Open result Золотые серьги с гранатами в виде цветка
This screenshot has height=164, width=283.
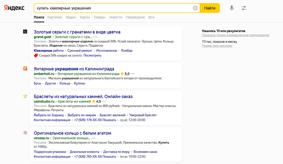pos(77,32)
